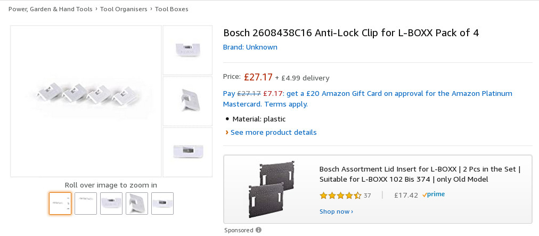
Task: Go to Tool Organisers breadcrumb category
Action: pos(125,9)
